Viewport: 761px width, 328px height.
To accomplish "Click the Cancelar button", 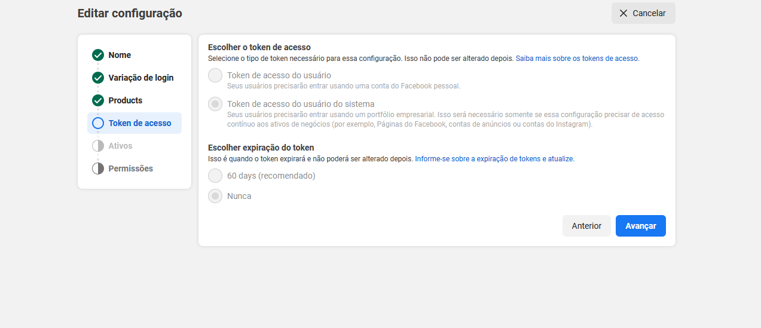I will click(643, 13).
